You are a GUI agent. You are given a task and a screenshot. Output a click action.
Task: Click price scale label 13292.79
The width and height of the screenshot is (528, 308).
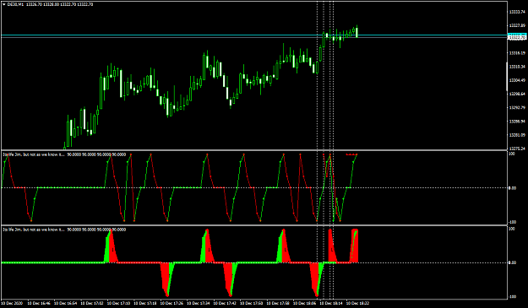pos(517,108)
